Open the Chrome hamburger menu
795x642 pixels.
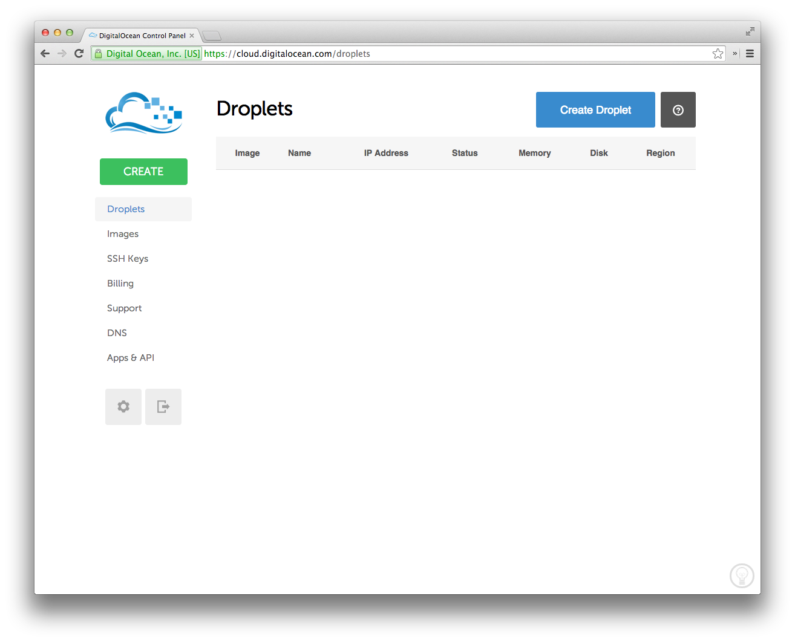[x=750, y=54]
